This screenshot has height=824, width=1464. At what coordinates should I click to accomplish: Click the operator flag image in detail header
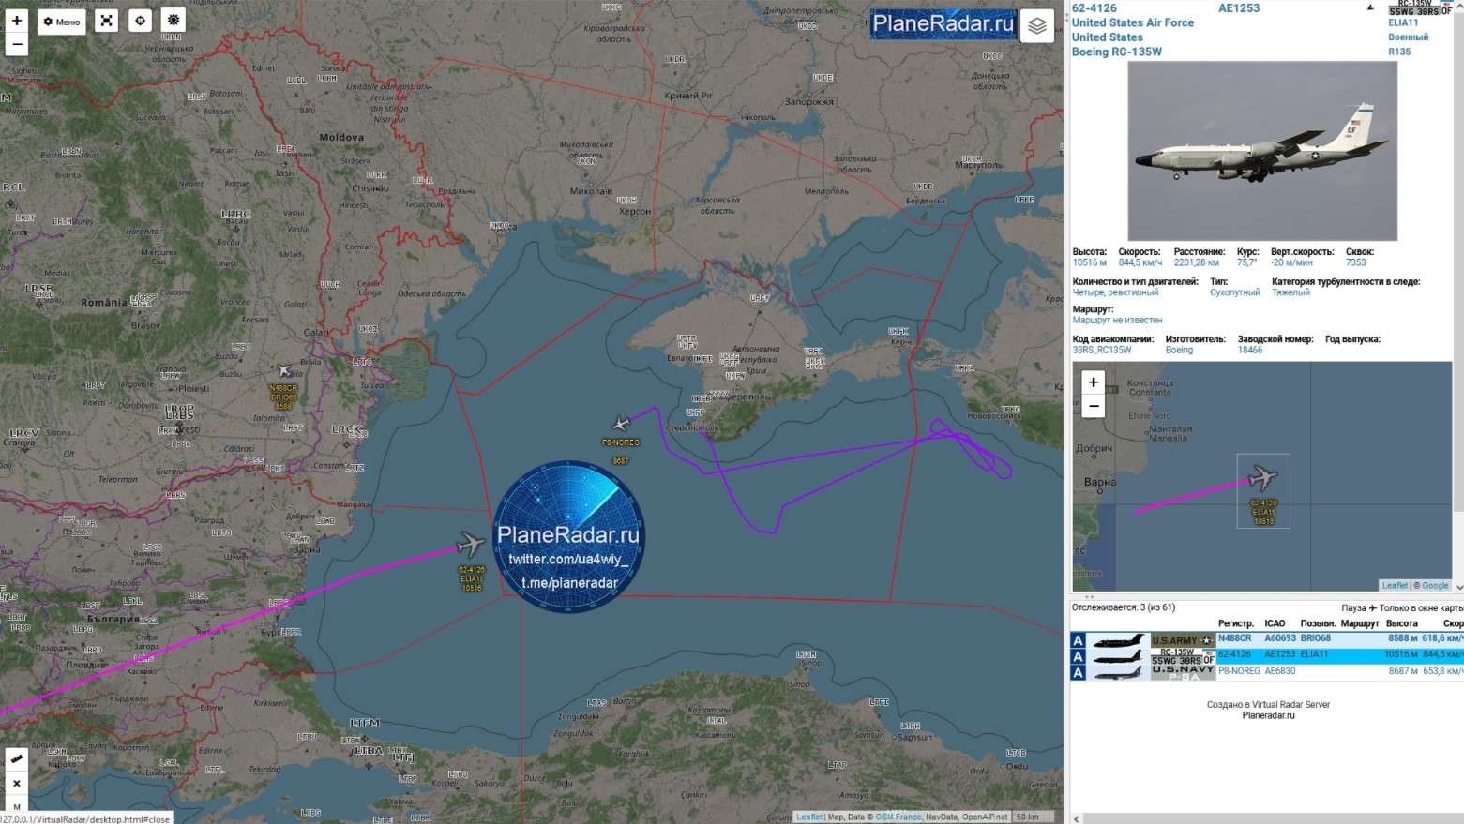tap(1420, 8)
